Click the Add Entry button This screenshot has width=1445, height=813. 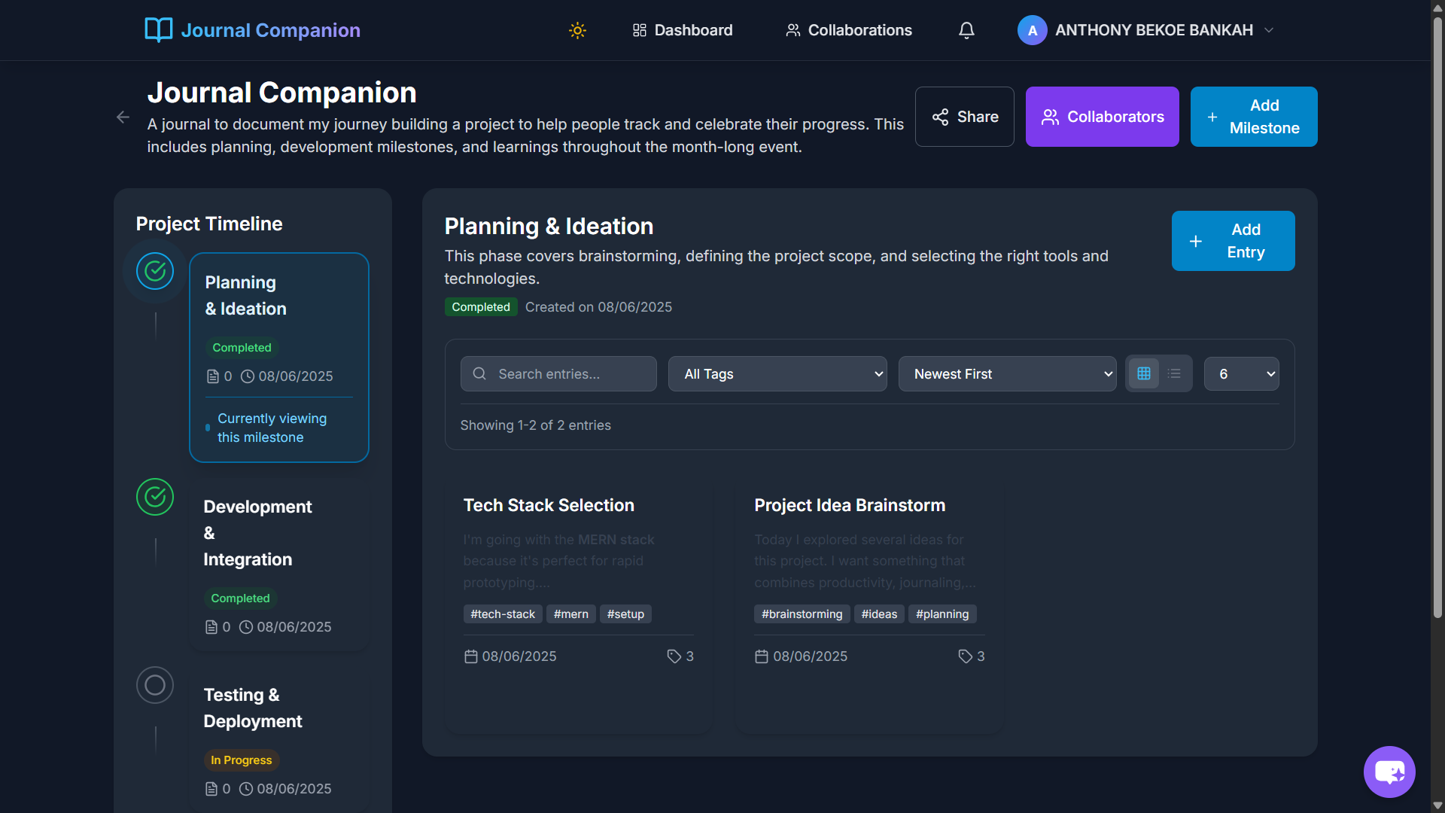point(1233,241)
